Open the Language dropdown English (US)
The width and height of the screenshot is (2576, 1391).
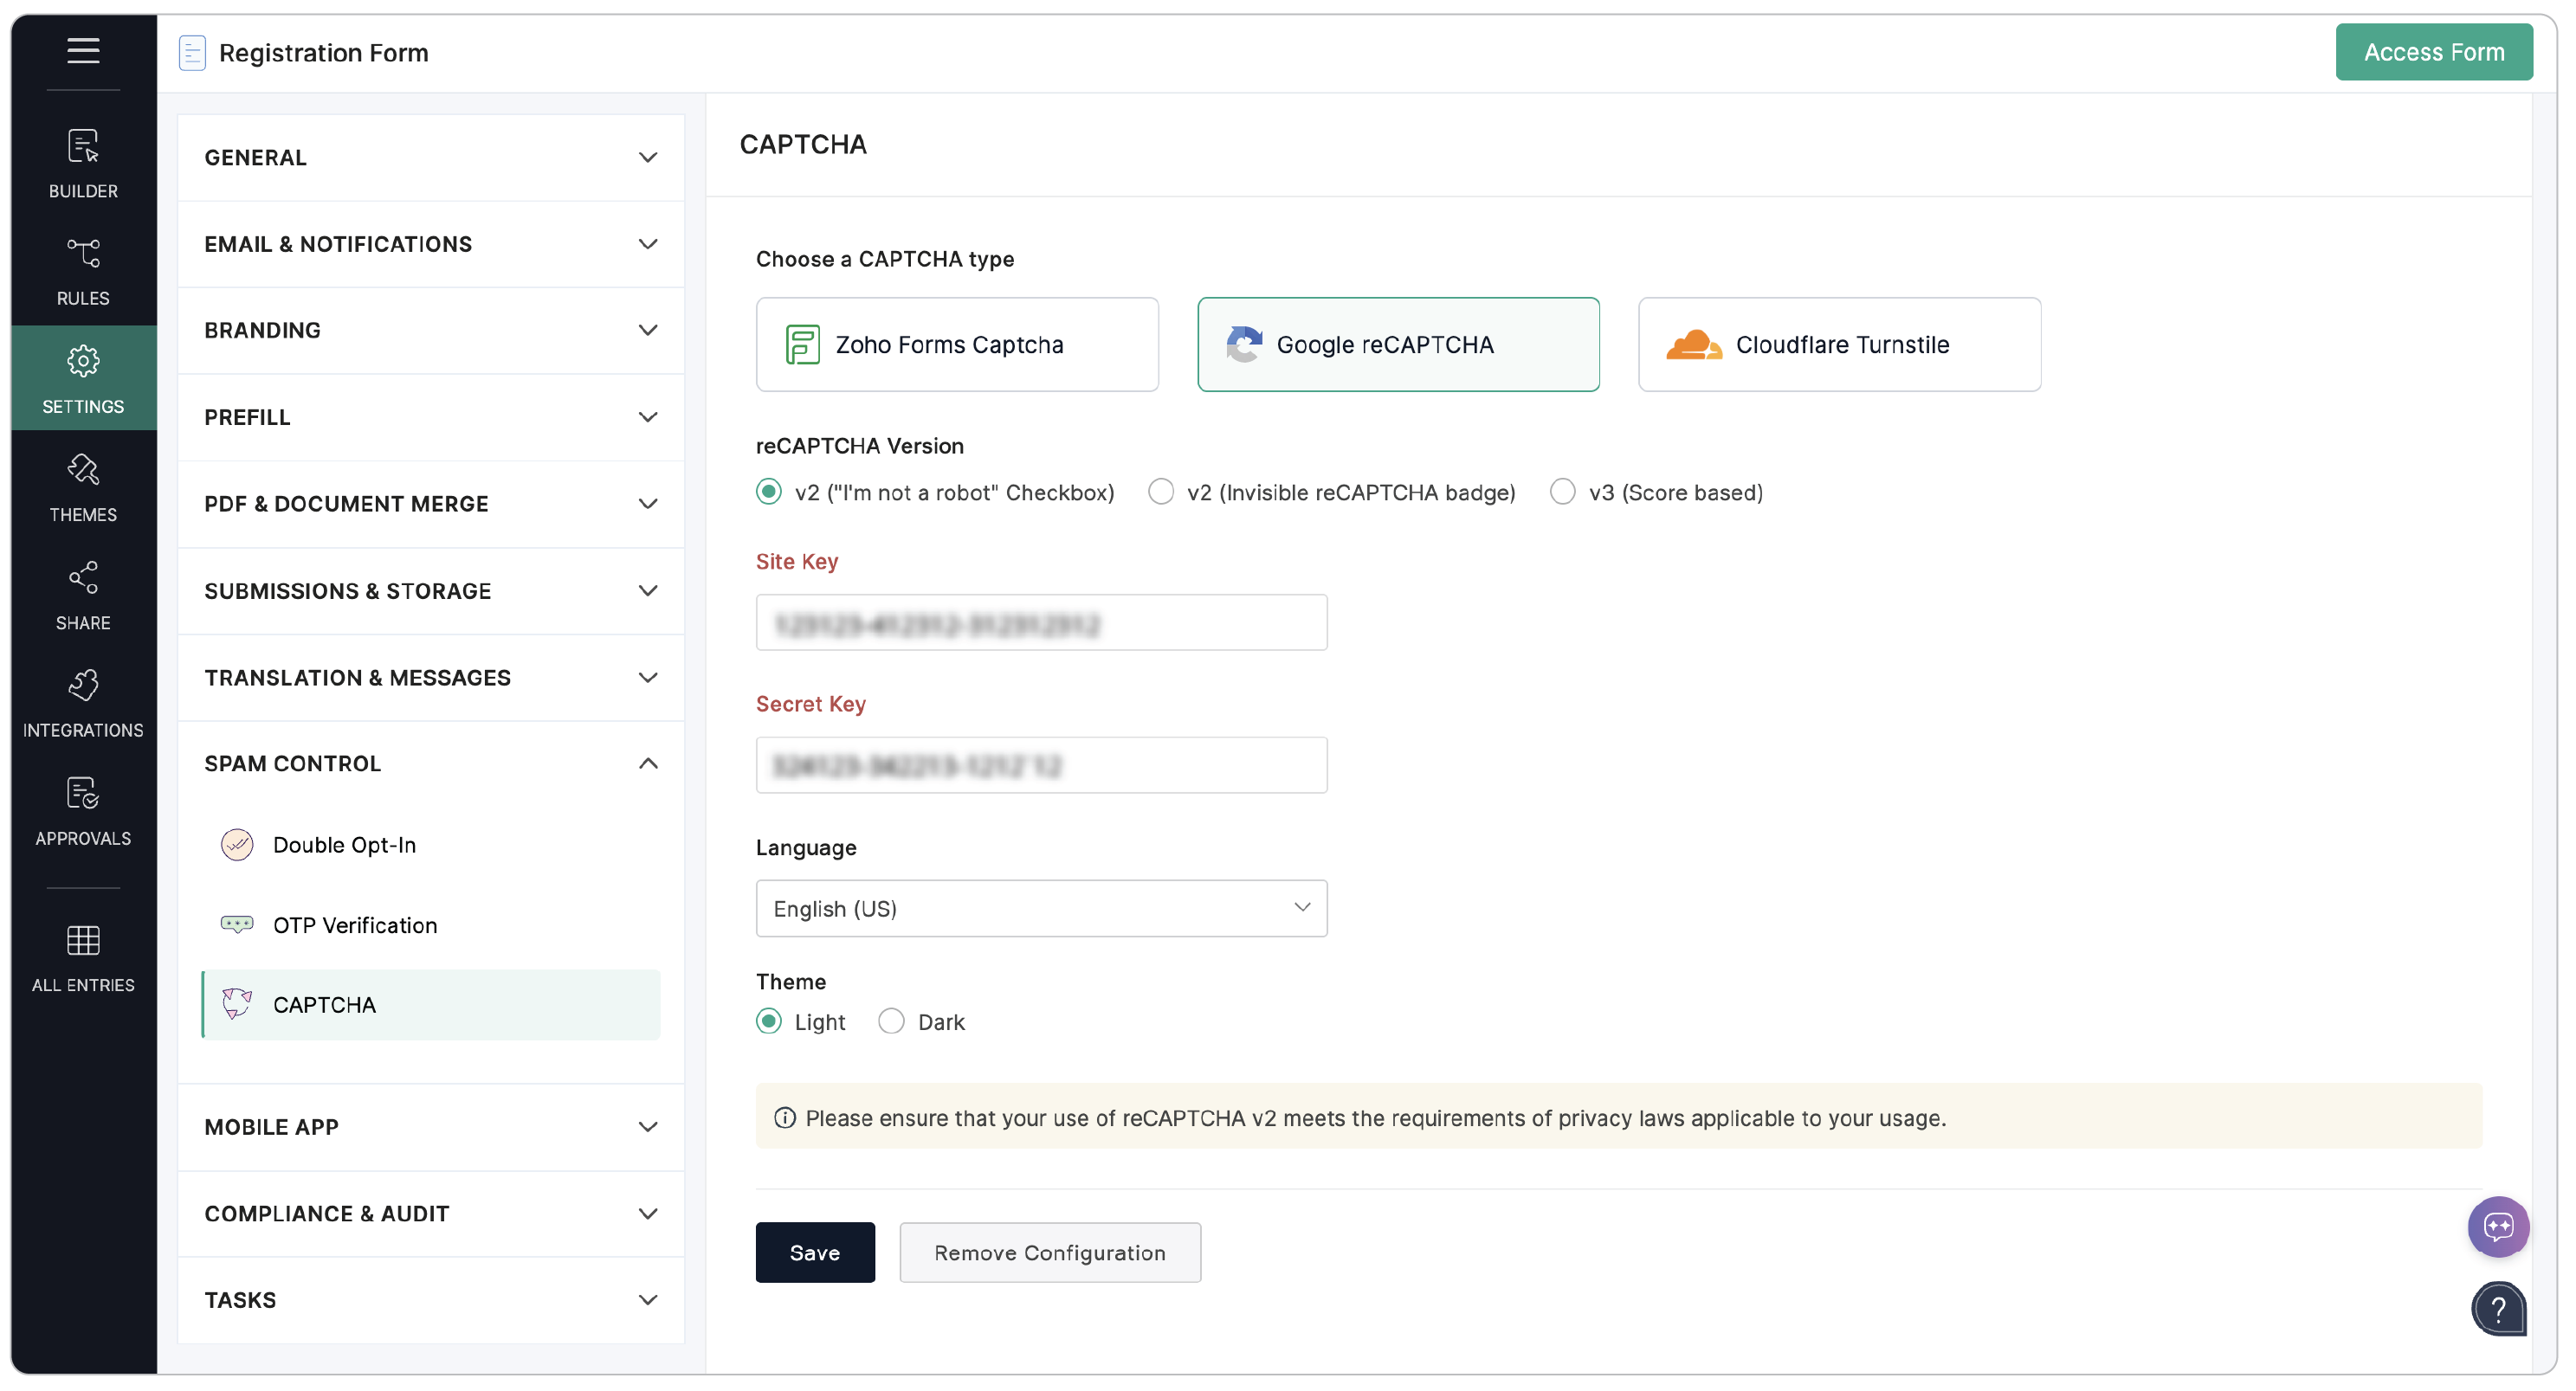click(1040, 908)
